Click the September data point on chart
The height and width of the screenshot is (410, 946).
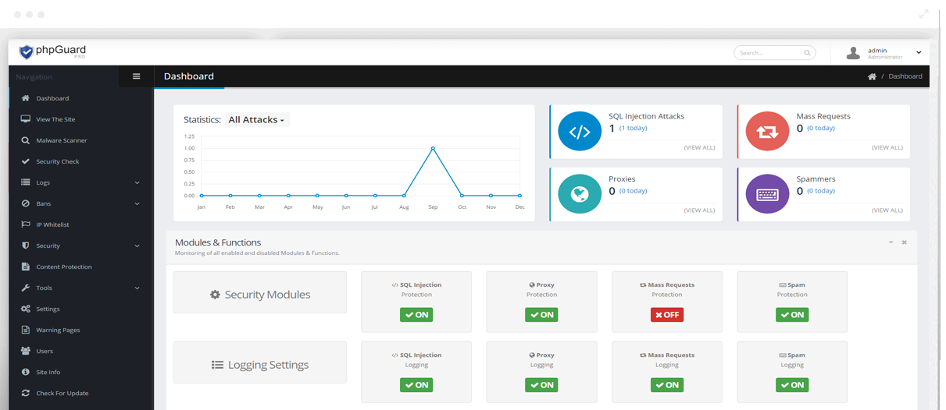click(433, 148)
